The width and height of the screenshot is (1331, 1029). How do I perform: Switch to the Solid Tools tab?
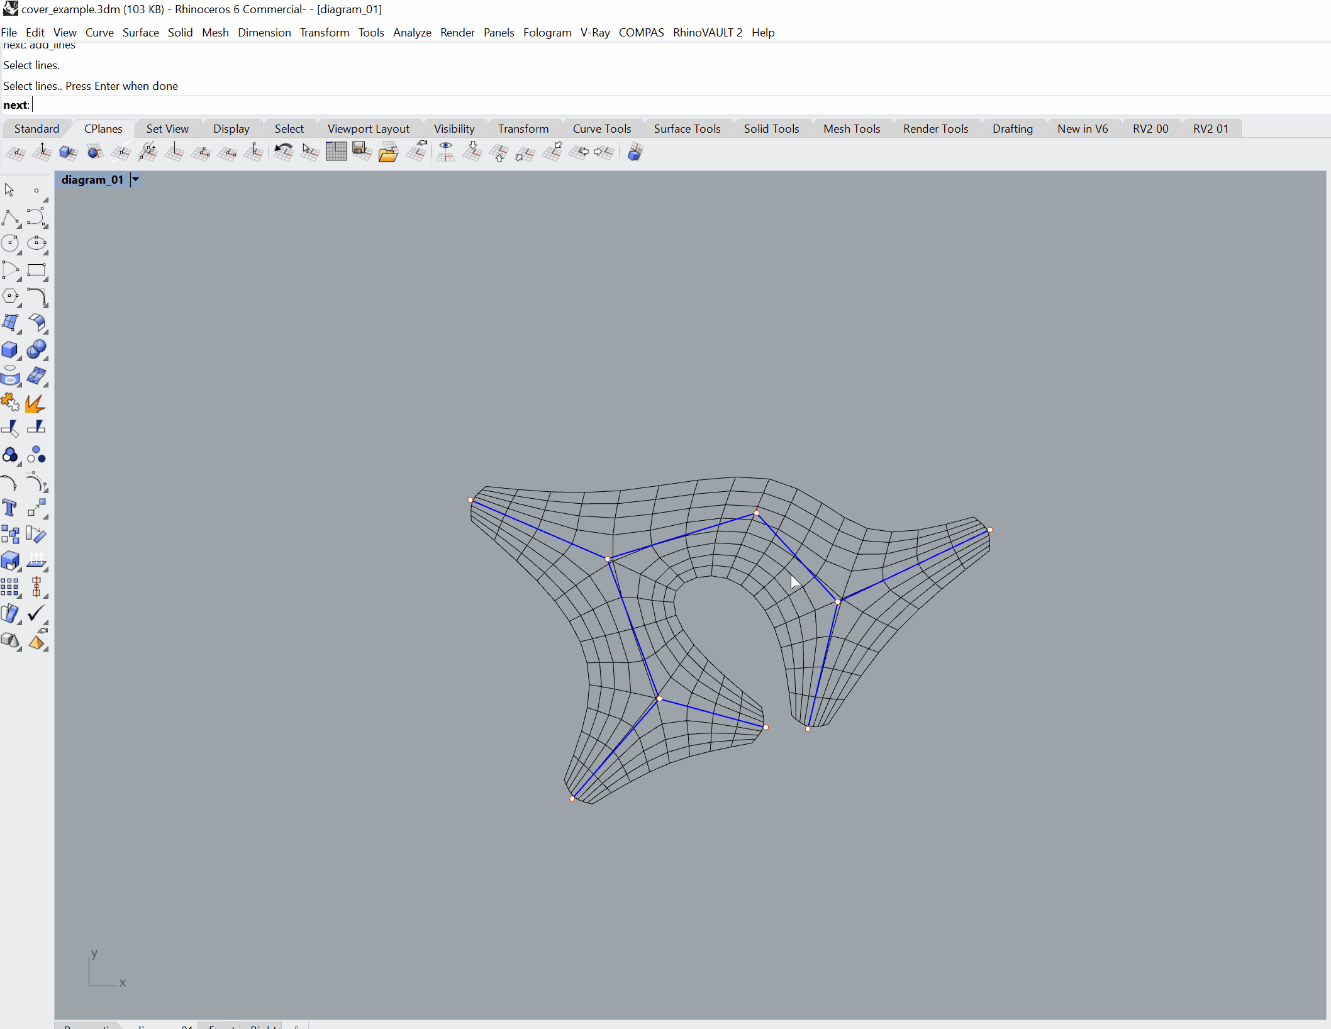[771, 129]
